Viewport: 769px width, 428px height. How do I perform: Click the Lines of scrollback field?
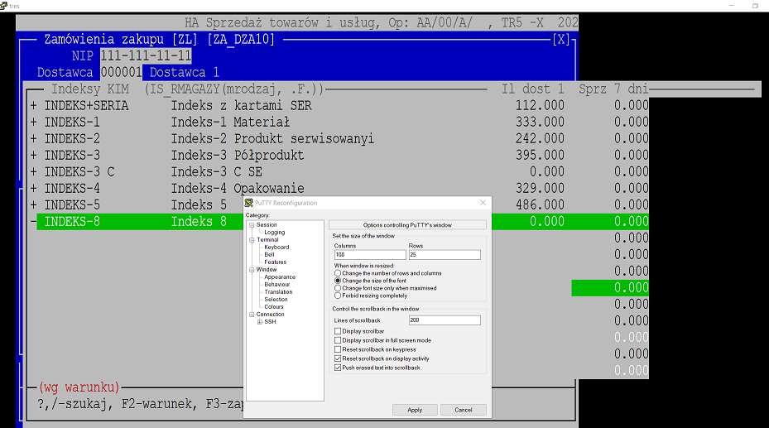pos(445,320)
